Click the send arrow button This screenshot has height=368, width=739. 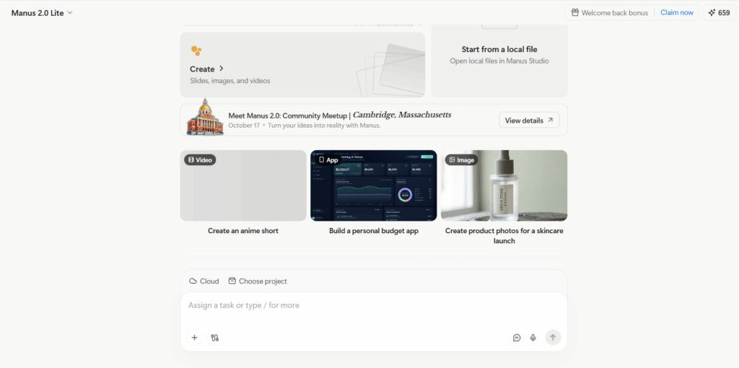pyautogui.click(x=554, y=338)
